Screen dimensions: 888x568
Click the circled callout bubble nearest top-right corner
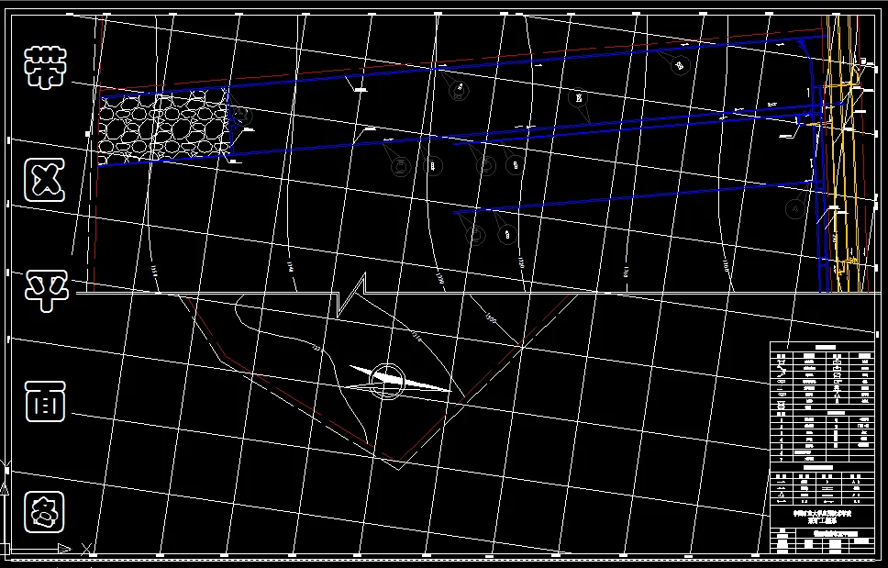coord(680,66)
